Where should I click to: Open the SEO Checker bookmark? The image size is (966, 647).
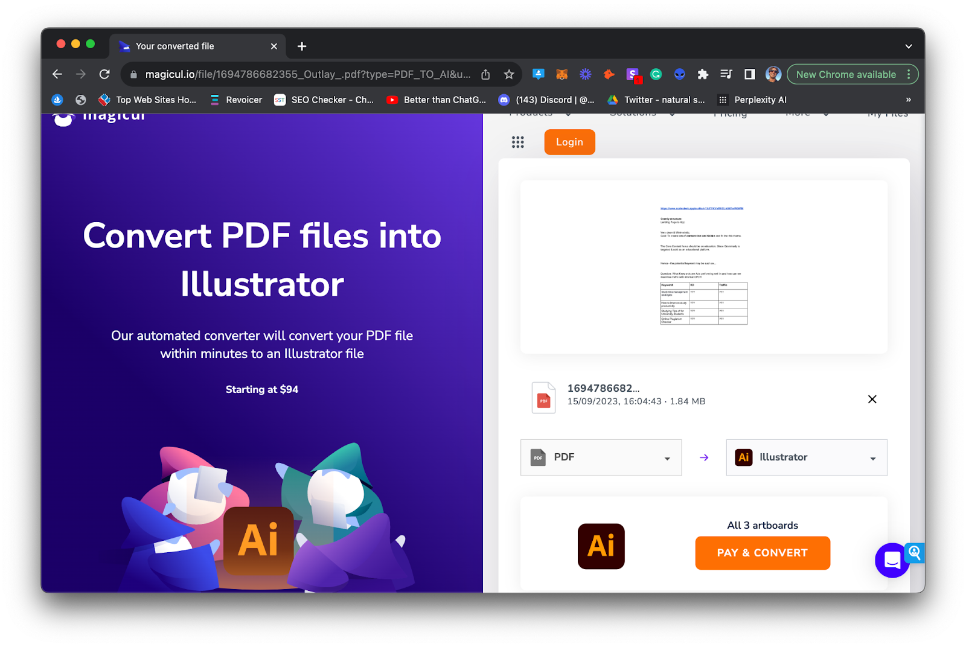click(x=324, y=100)
